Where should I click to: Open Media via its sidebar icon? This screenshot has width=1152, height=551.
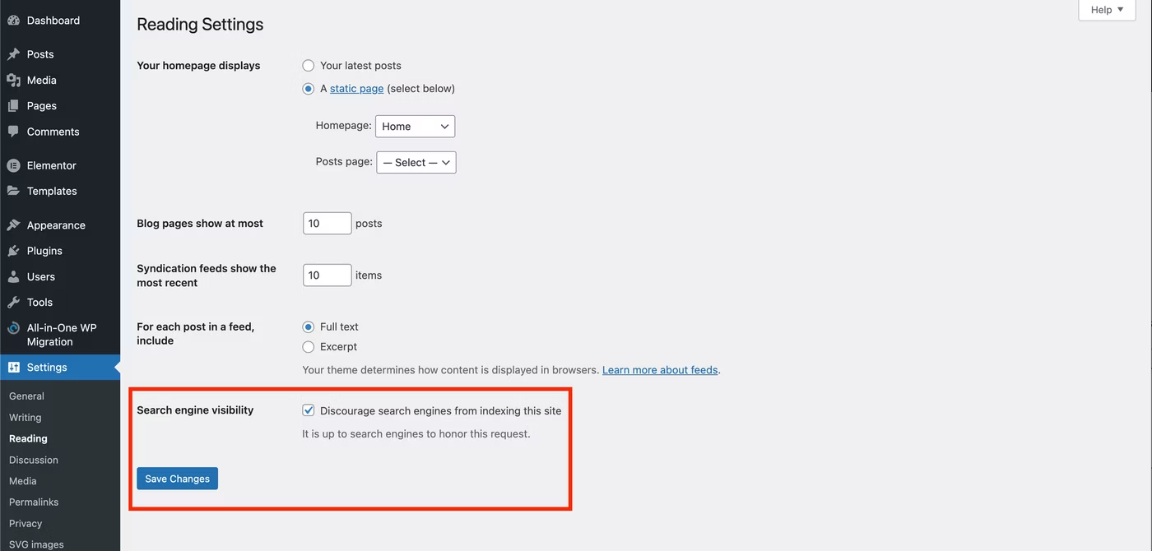13,80
